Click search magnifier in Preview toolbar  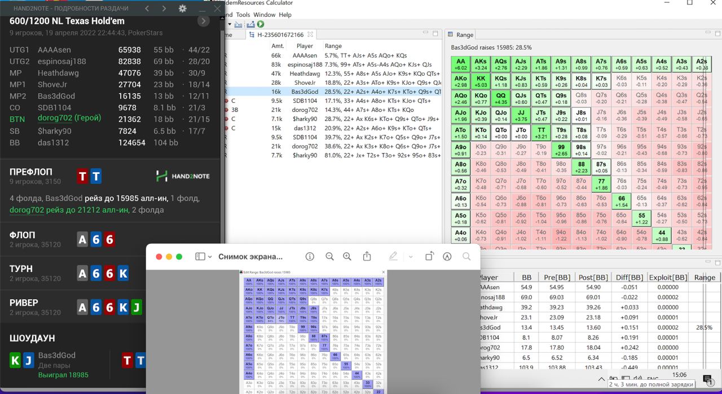(466, 256)
